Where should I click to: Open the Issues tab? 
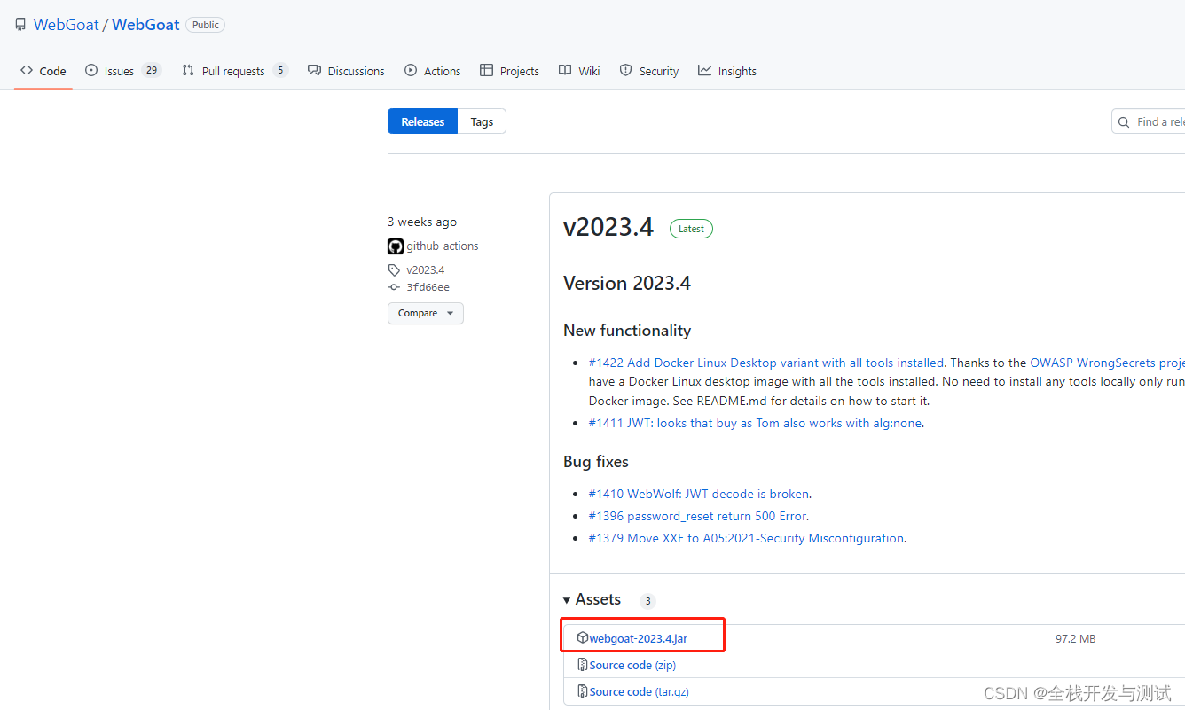(x=122, y=71)
